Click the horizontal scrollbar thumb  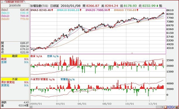[x=159, y=107]
